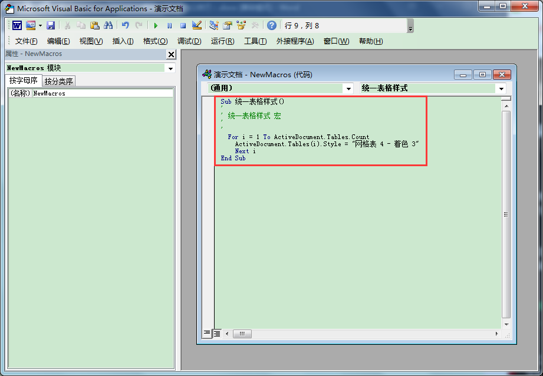Select the 按字母序 tab

pos(23,80)
